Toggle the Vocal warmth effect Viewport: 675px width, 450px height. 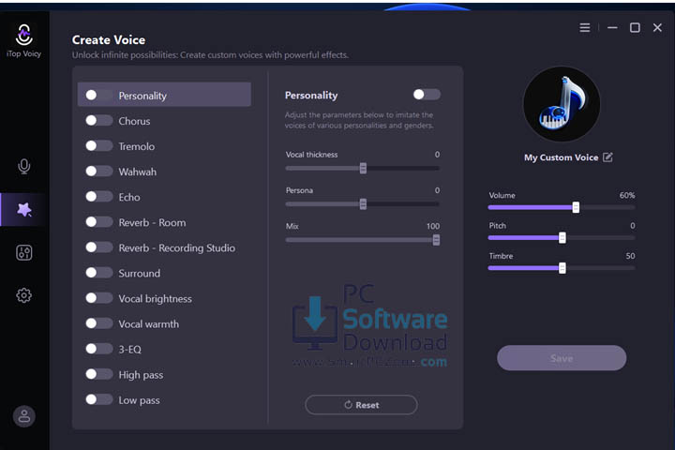click(x=99, y=323)
